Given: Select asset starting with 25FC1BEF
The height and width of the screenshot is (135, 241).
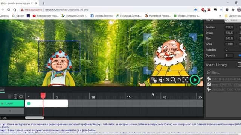Looking at the screenshot, I should coord(224,79).
